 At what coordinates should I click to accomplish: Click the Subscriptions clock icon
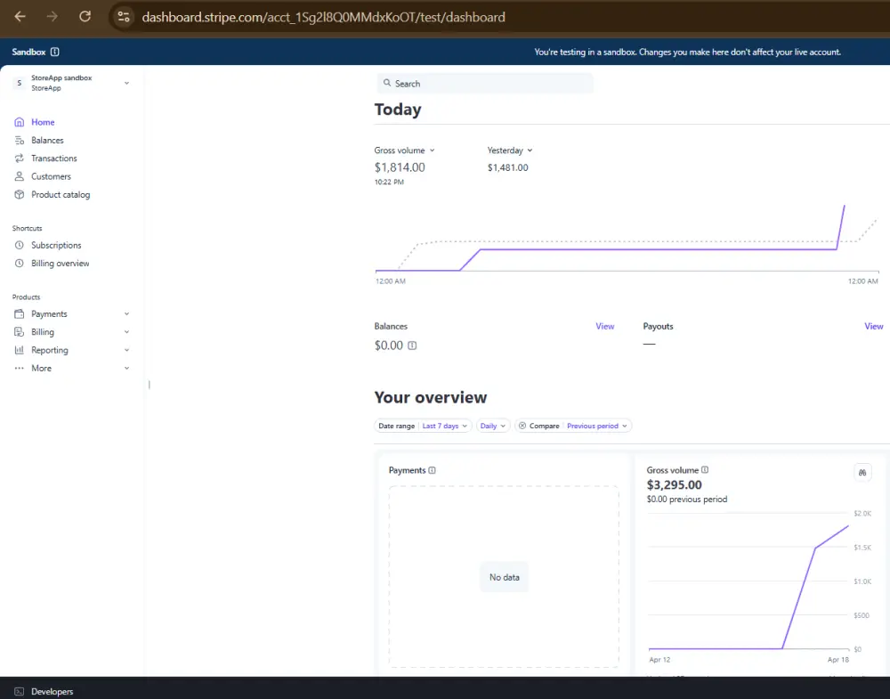click(20, 245)
